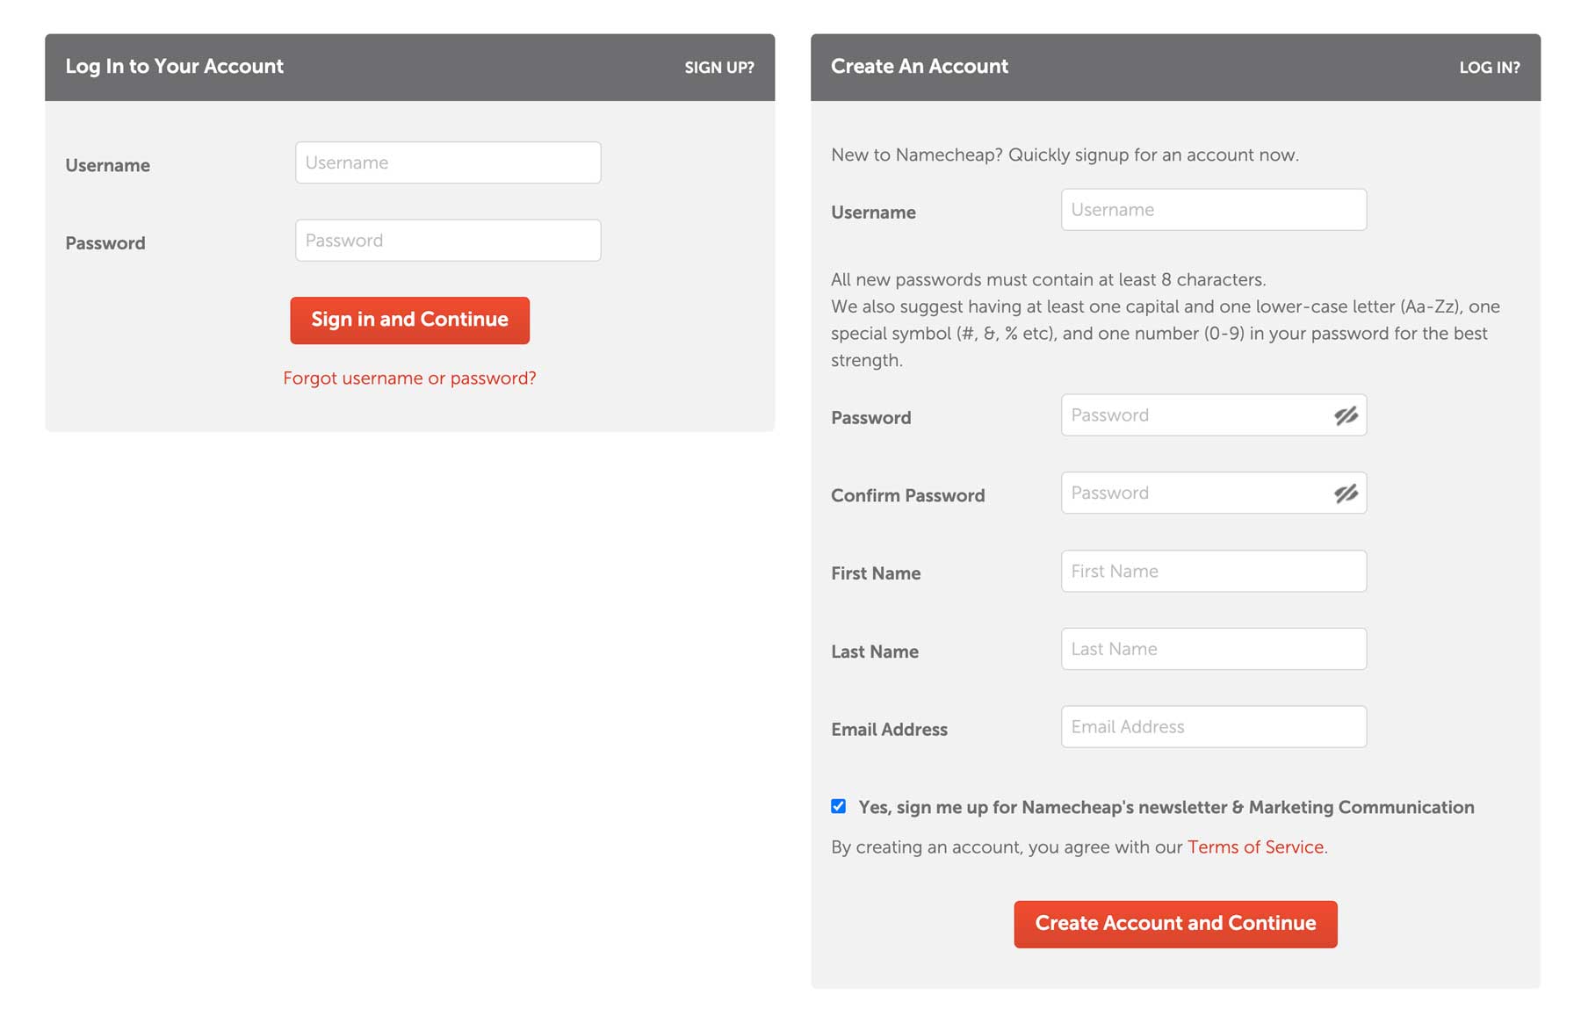Click the newsletter signup label text
The height and width of the screenshot is (1023, 1581).
click(1166, 807)
